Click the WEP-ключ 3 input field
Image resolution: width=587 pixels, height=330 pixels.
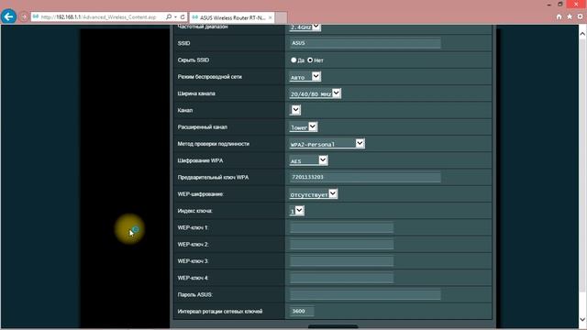(341, 261)
